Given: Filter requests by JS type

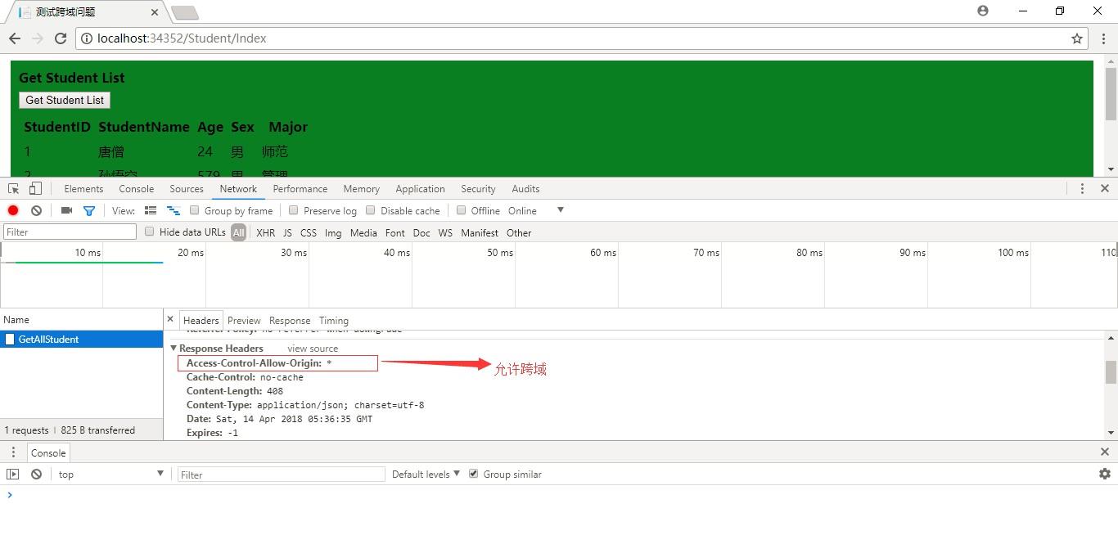Looking at the screenshot, I should point(287,232).
